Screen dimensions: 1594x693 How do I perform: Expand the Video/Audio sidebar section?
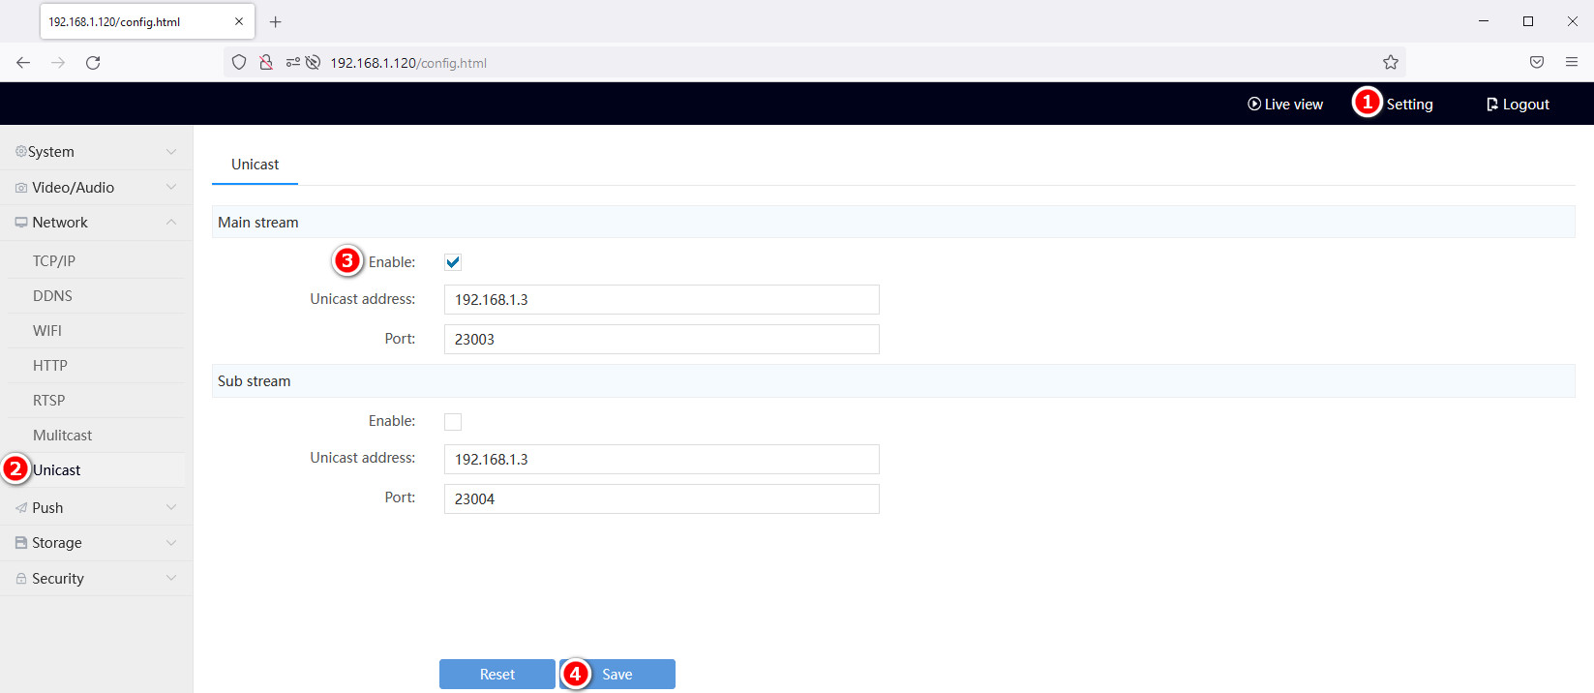96,188
